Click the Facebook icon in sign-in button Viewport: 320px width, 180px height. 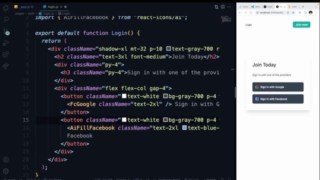point(257,99)
